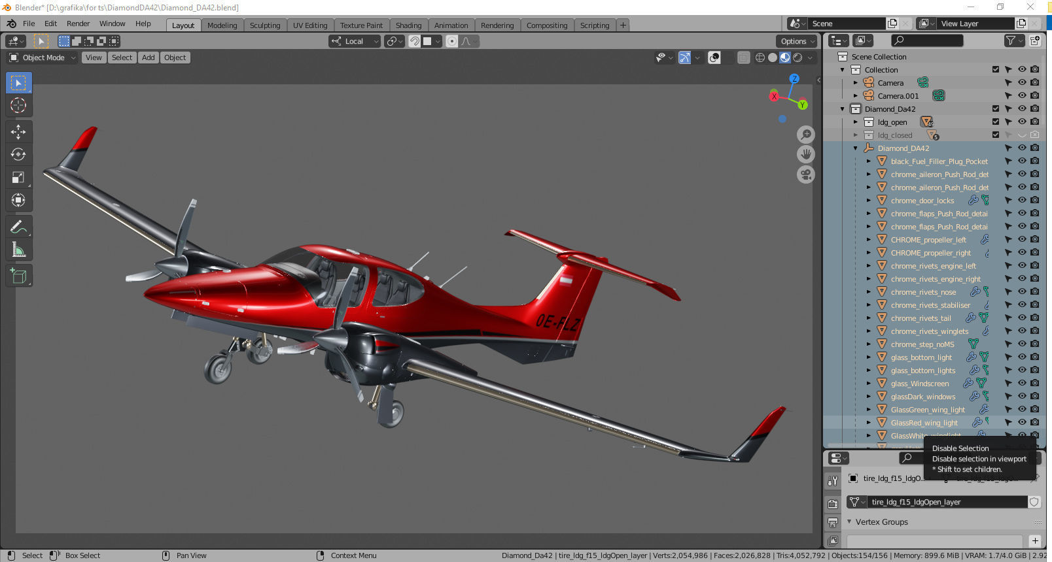Toggle viewport overlays button
Screen dimensions: 1052x562
pyautogui.click(x=714, y=58)
